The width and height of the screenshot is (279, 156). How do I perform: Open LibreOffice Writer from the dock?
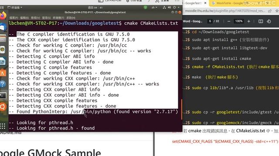tap(3, 62)
